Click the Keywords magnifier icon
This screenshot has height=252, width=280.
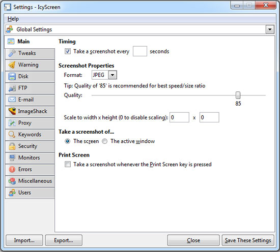(x=12, y=135)
